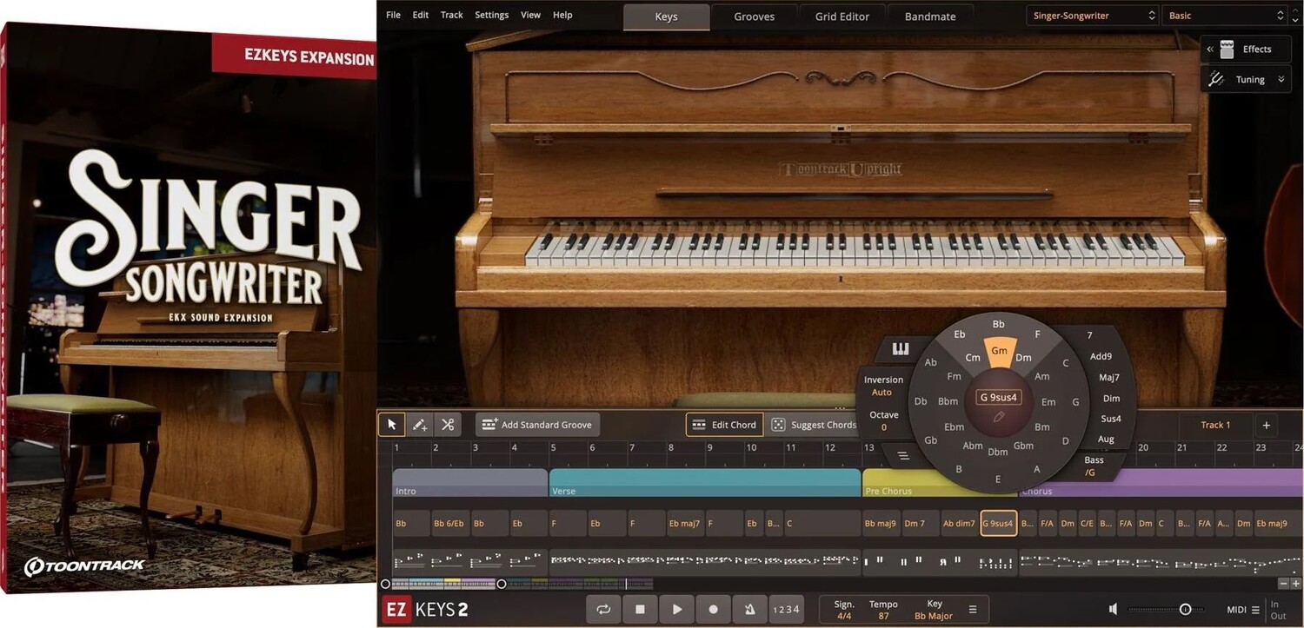Open the MIDI settings menu

[1242, 610]
